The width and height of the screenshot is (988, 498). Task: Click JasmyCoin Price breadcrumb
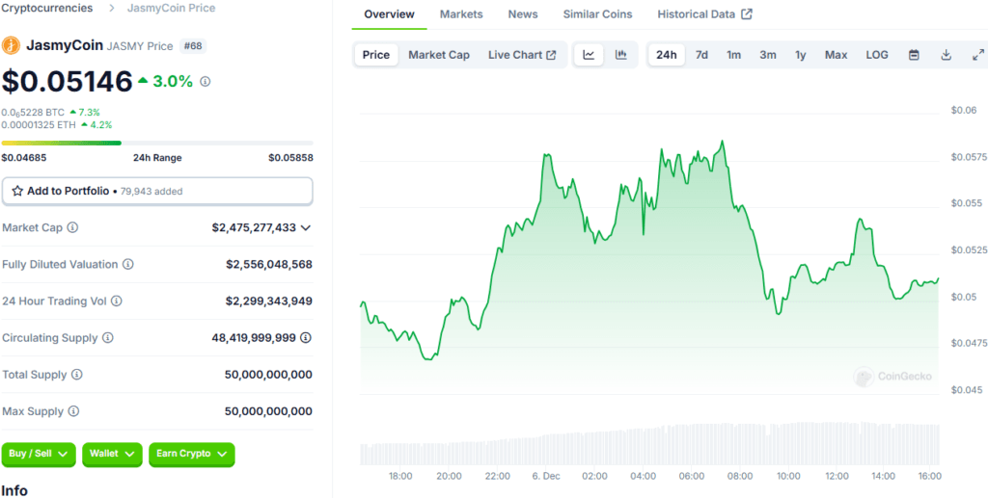click(171, 8)
